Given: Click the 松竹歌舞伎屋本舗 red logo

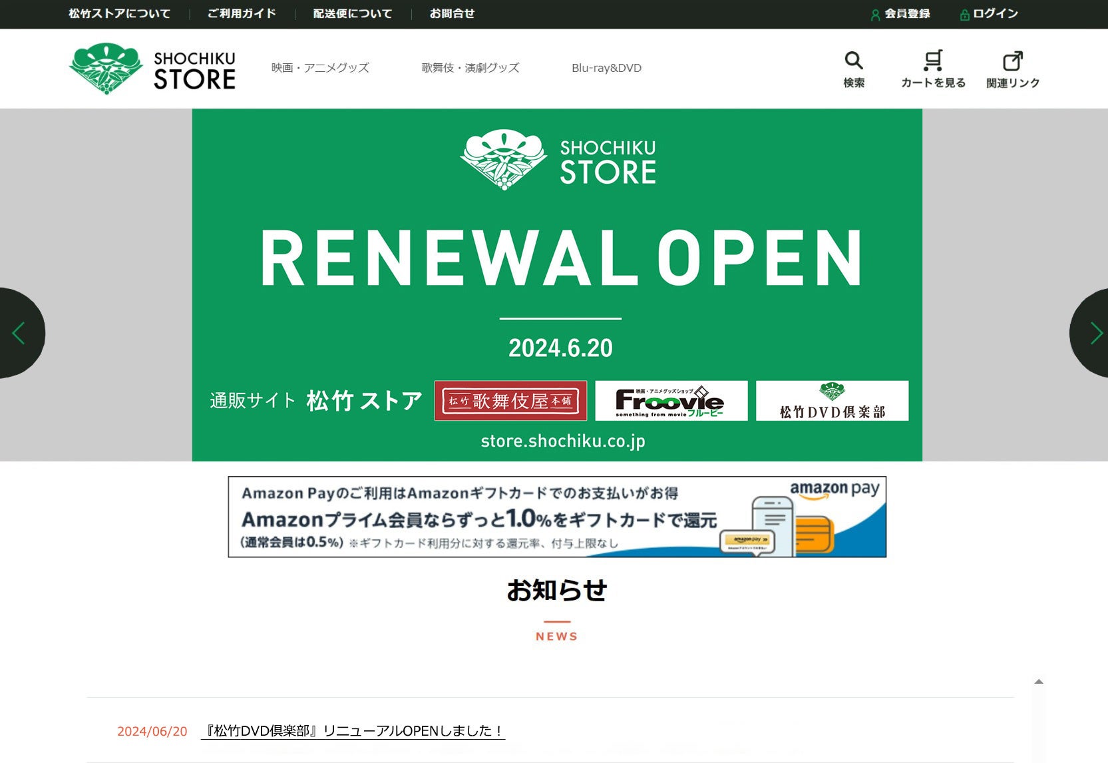Looking at the screenshot, I should click(510, 401).
